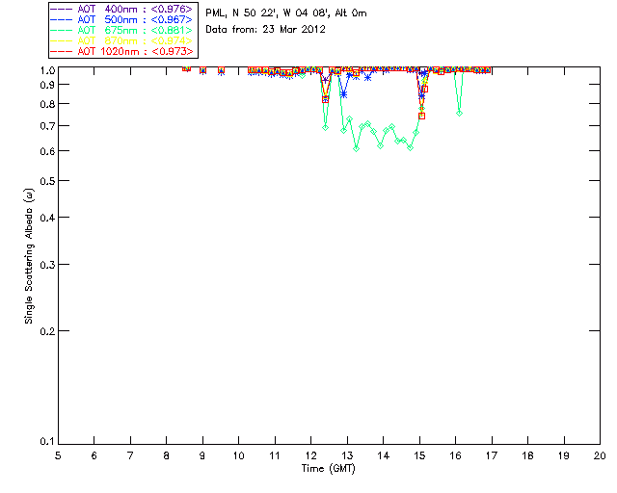Image resolution: width=617 pixels, height=493 pixels.
Task: Click the AOT 500nm legend entry
Action: click(x=122, y=19)
